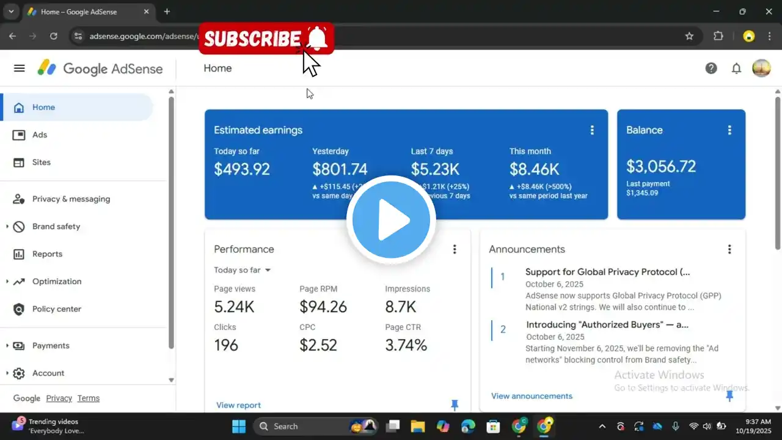Expand the Optimization sidebar section
Image resolution: width=782 pixels, height=440 pixels.
pyautogui.click(x=7, y=282)
